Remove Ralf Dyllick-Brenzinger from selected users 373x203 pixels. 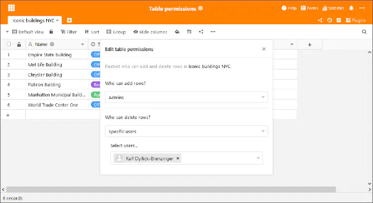[178, 158]
